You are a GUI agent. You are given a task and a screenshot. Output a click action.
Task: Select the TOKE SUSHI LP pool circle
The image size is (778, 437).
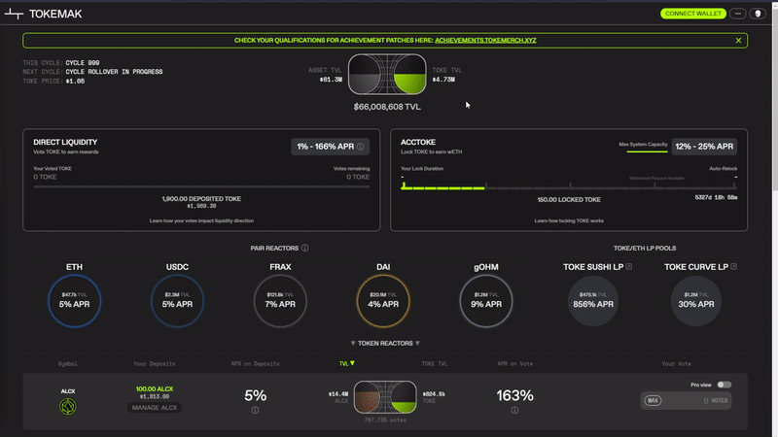(593, 301)
